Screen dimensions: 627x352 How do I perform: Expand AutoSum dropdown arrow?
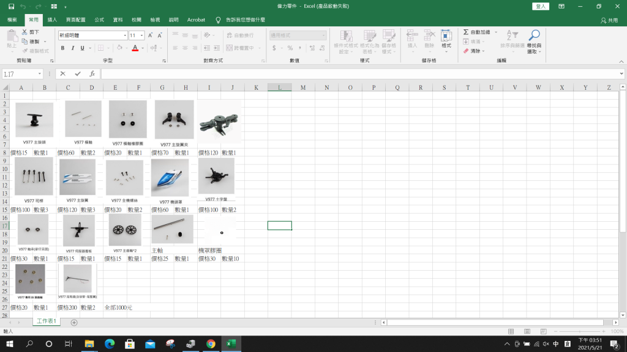point(496,32)
